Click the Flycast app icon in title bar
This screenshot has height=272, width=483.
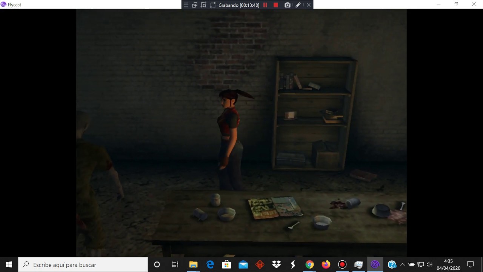click(3, 5)
